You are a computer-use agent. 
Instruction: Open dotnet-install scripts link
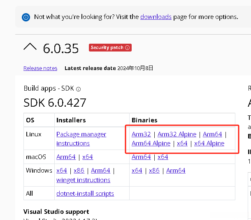coord(85,193)
